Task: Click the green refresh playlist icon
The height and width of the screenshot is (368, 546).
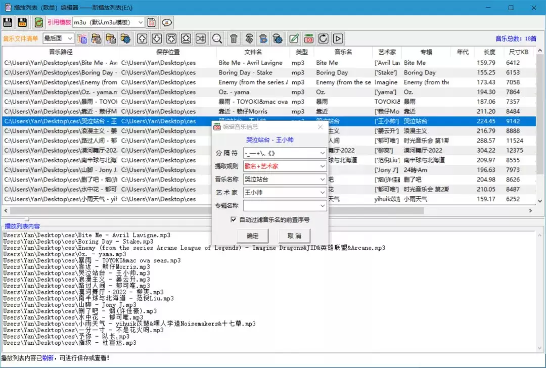Action: (38, 23)
